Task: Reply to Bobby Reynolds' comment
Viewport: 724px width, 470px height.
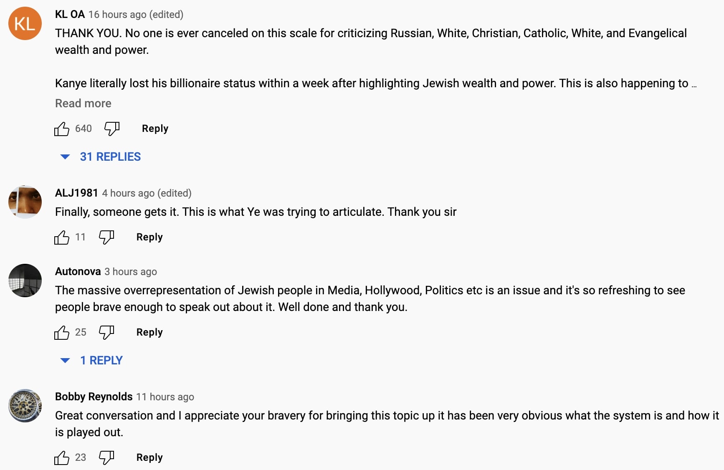Action: (x=149, y=457)
